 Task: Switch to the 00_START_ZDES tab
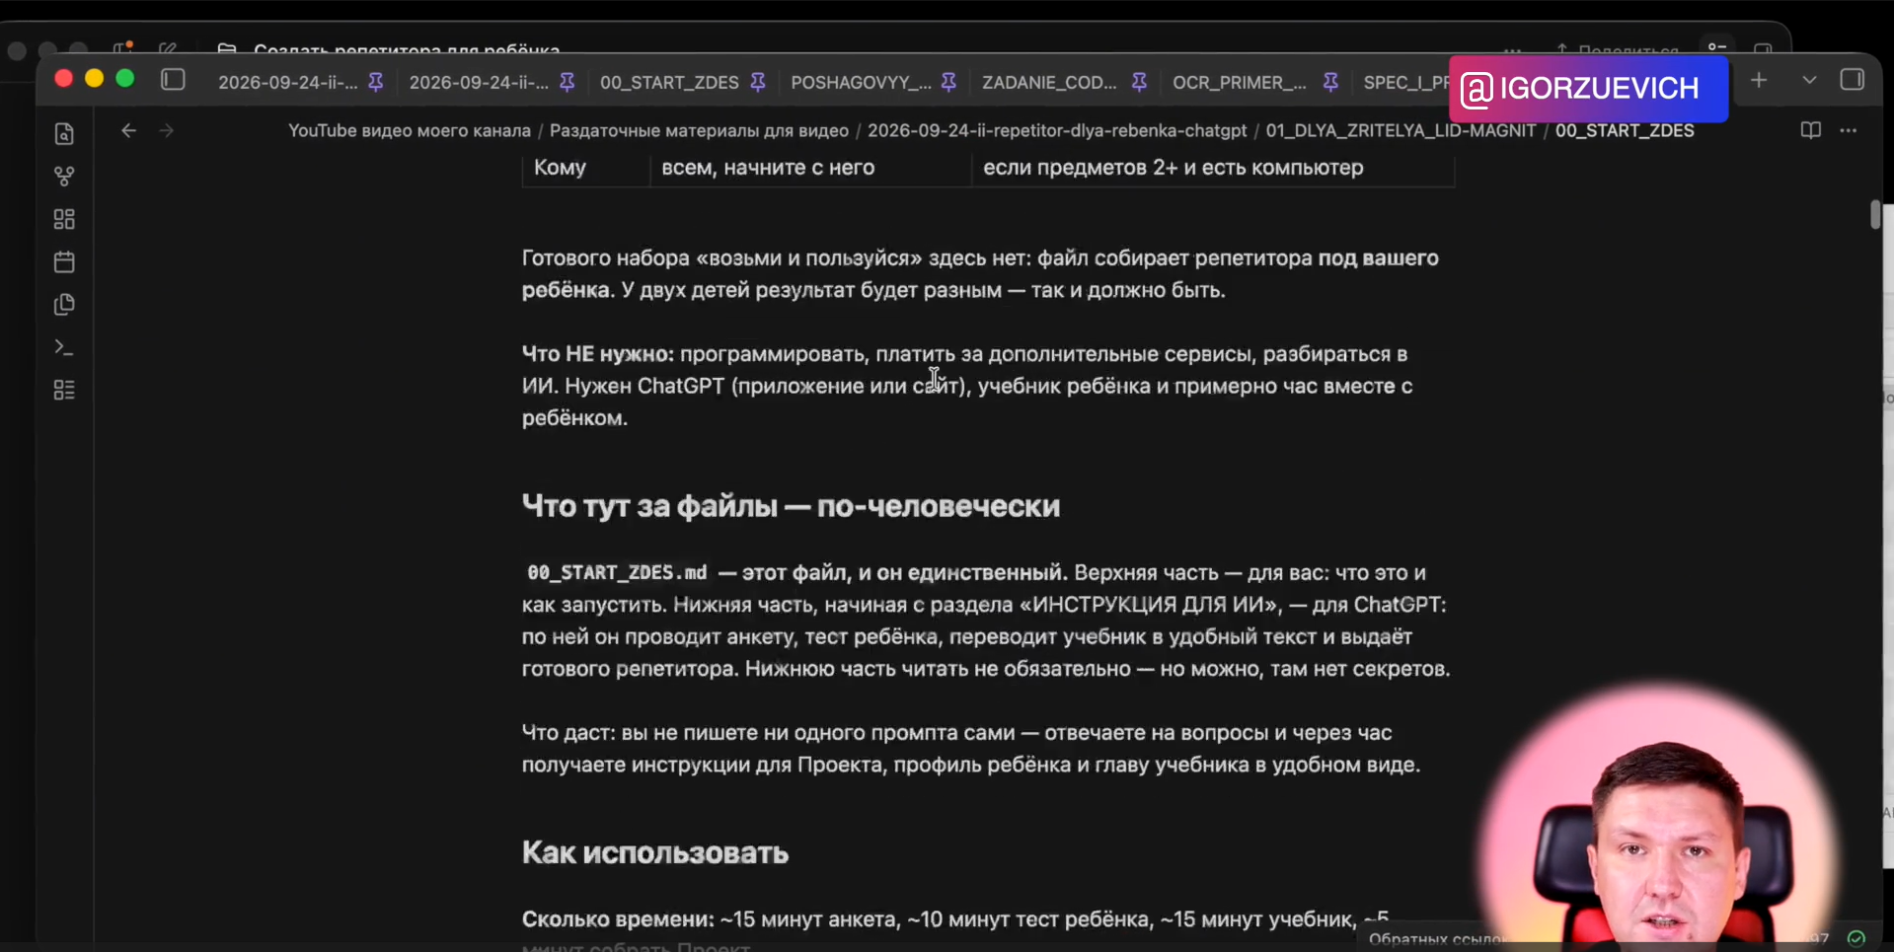point(669,82)
